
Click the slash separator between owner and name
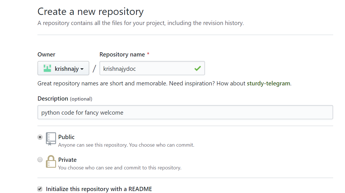coord(94,69)
